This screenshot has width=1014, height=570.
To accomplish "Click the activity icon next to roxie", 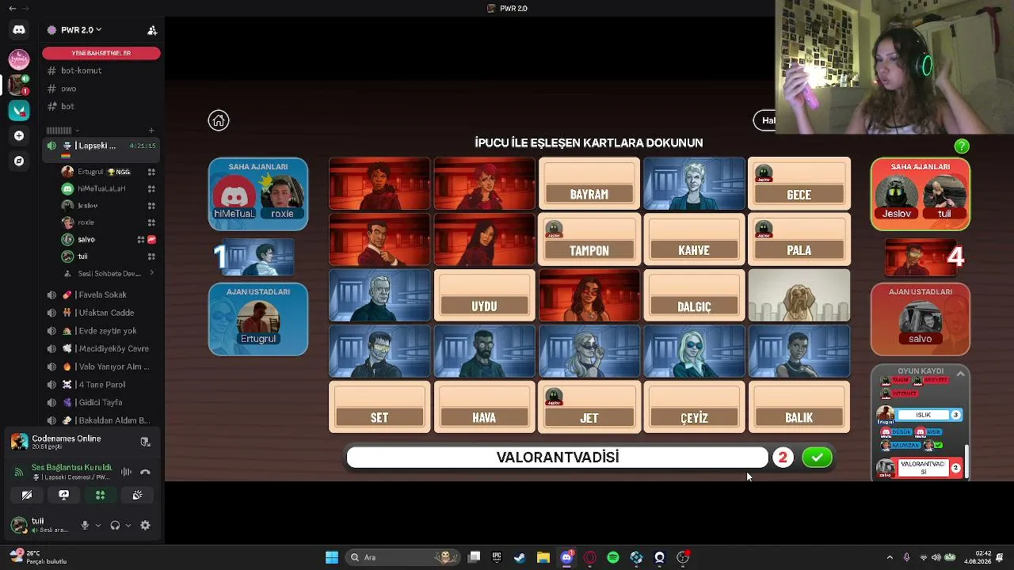I will pos(151,222).
